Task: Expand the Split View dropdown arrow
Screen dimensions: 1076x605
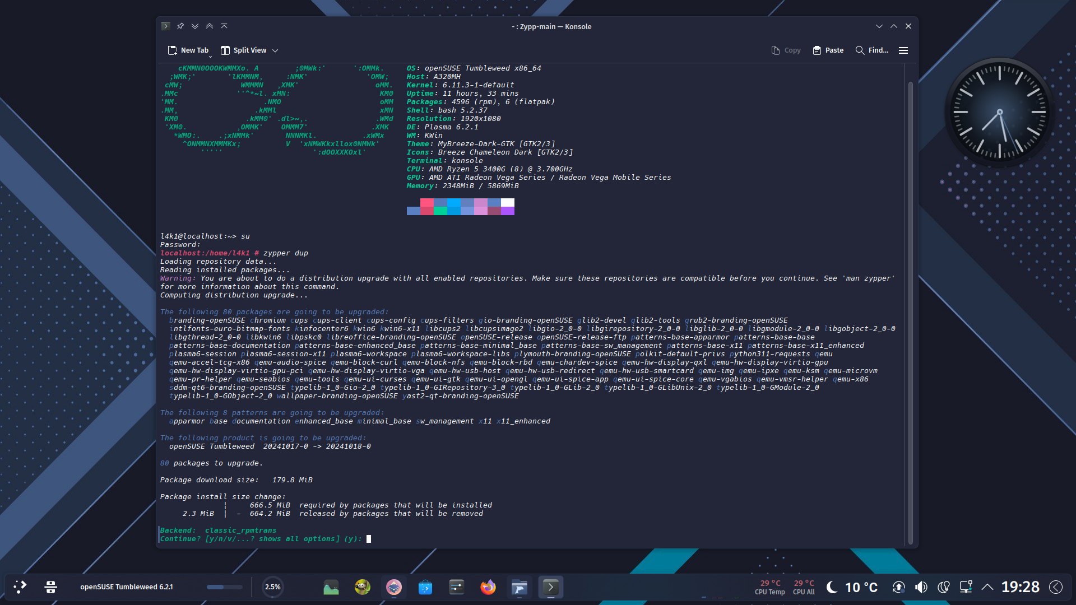Action: click(275, 50)
